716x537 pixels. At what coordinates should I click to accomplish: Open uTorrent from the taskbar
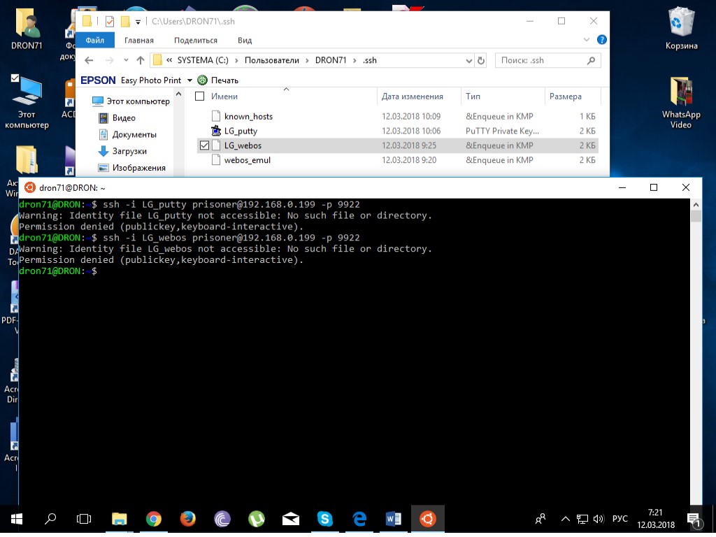(x=257, y=519)
